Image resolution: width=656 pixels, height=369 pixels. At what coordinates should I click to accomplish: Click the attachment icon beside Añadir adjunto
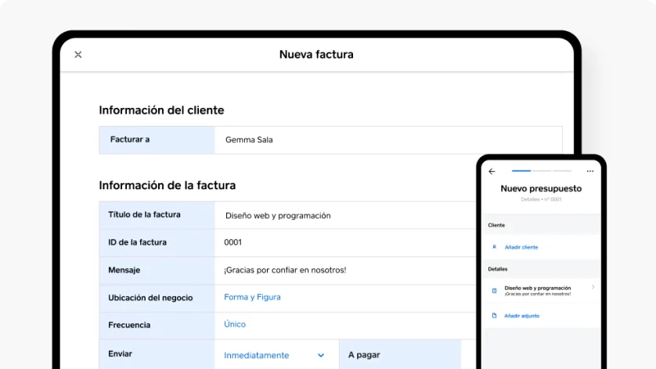pos(494,316)
